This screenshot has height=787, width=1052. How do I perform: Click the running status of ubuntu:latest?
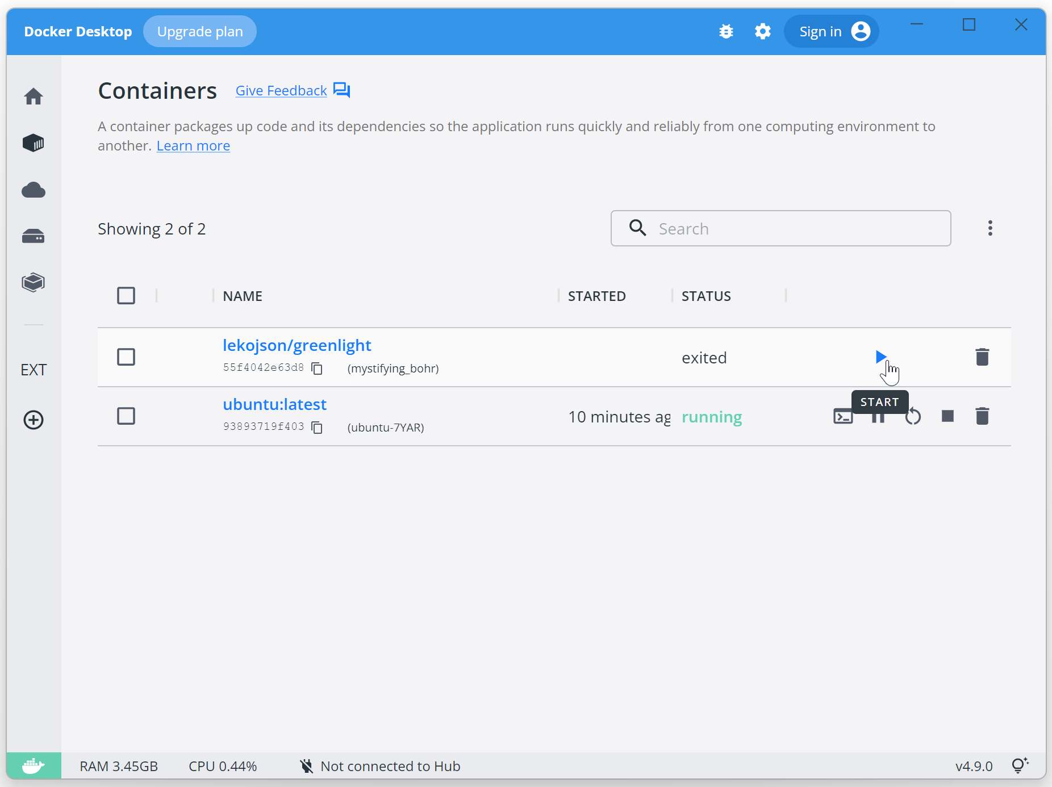point(712,417)
